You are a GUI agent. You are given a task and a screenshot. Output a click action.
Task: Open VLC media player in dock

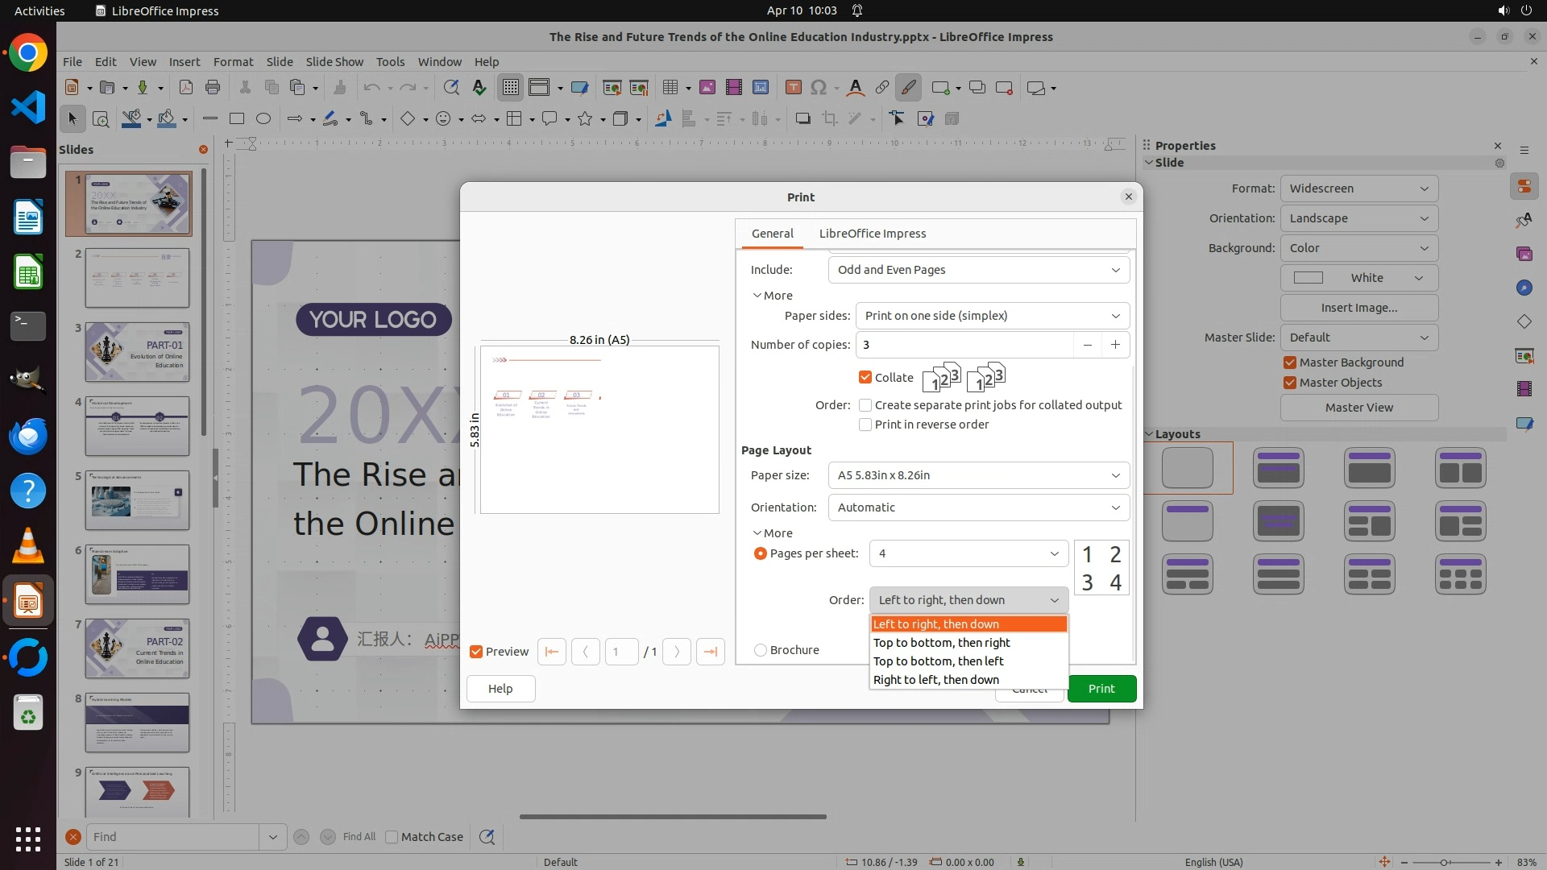tap(28, 546)
